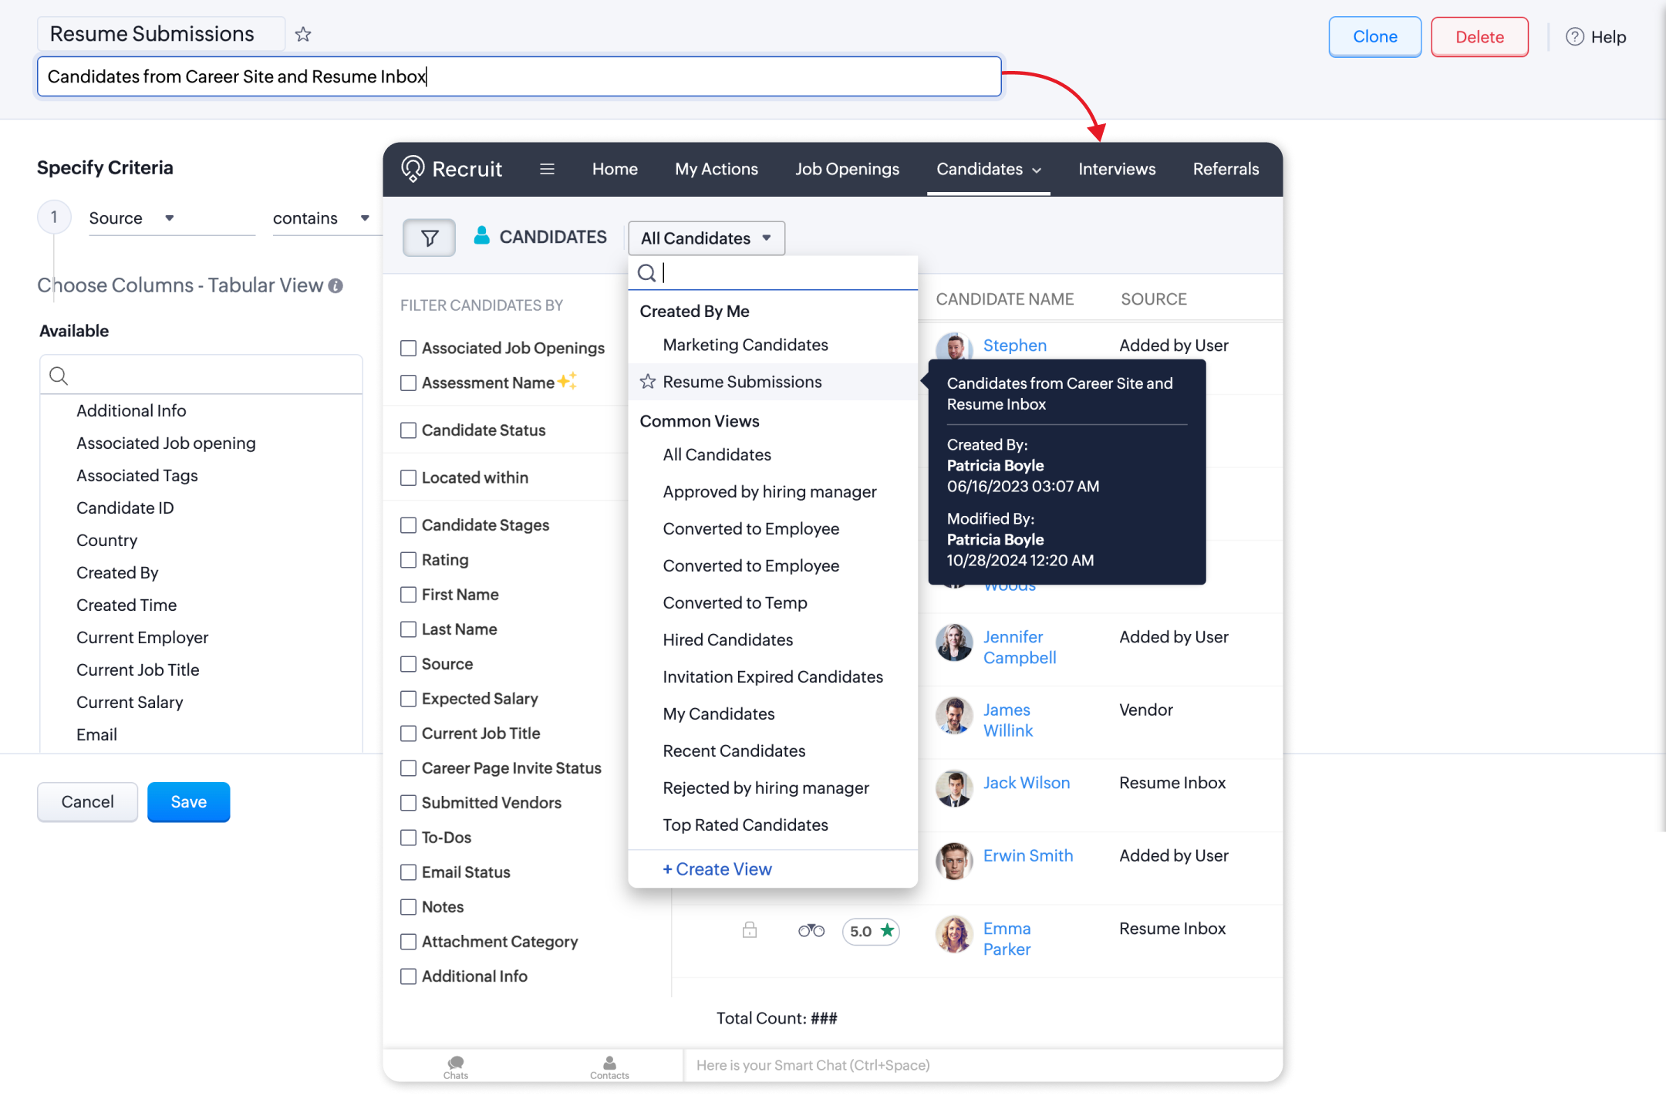Image resolution: width=1666 pixels, height=1096 pixels.
Task: Expand the contains condition dropdown
Action: (365, 218)
